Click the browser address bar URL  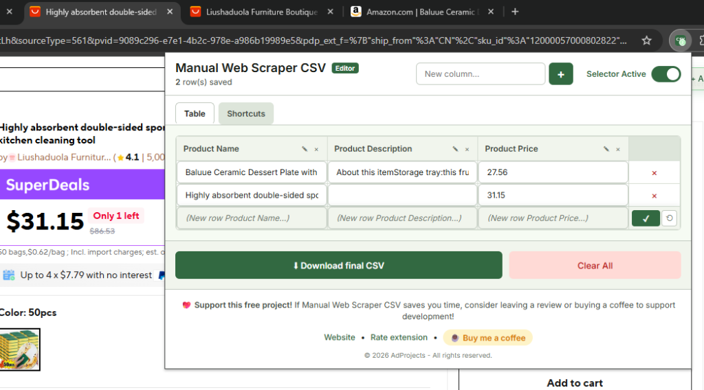313,41
